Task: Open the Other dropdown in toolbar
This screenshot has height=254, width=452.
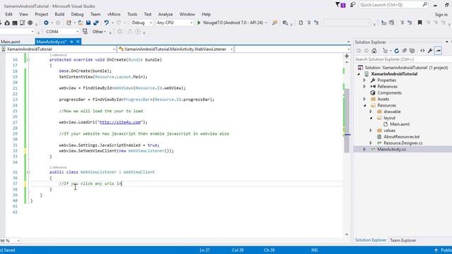Action: coord(99,31)
